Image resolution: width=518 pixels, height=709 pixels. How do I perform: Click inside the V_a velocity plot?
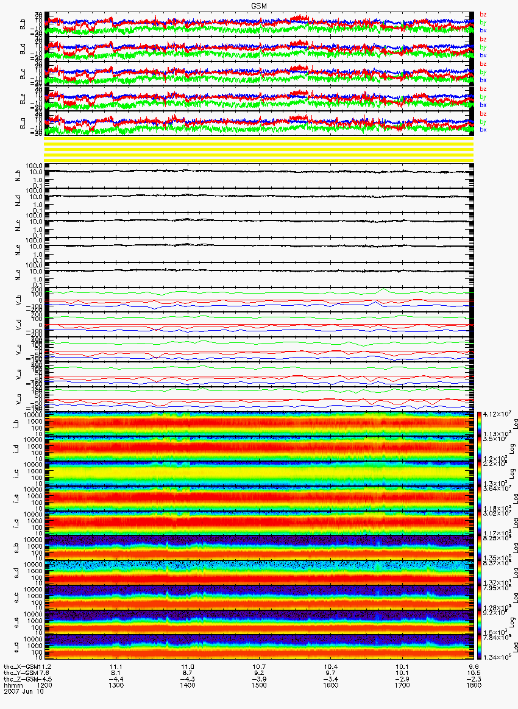coord(259,399)
